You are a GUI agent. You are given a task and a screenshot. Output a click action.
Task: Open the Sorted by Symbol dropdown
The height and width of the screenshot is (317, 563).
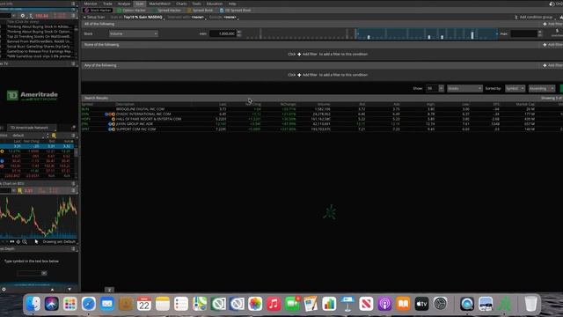click(x=515, y=88)
